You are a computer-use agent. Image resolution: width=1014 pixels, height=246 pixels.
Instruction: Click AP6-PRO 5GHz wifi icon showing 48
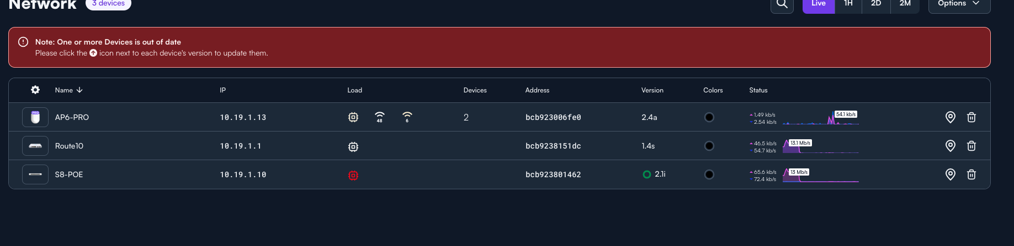[379, 117]
